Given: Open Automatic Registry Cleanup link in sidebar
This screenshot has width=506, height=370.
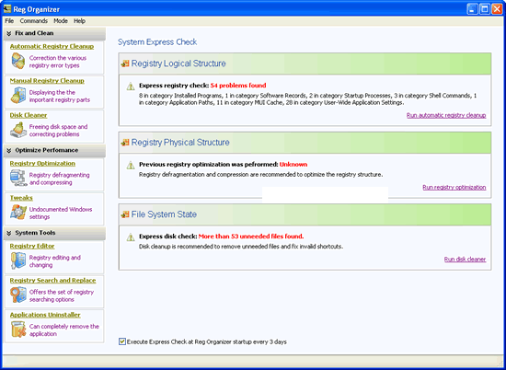Looking at the screenshot, I should pyautogui.click(x=52, y=47).
